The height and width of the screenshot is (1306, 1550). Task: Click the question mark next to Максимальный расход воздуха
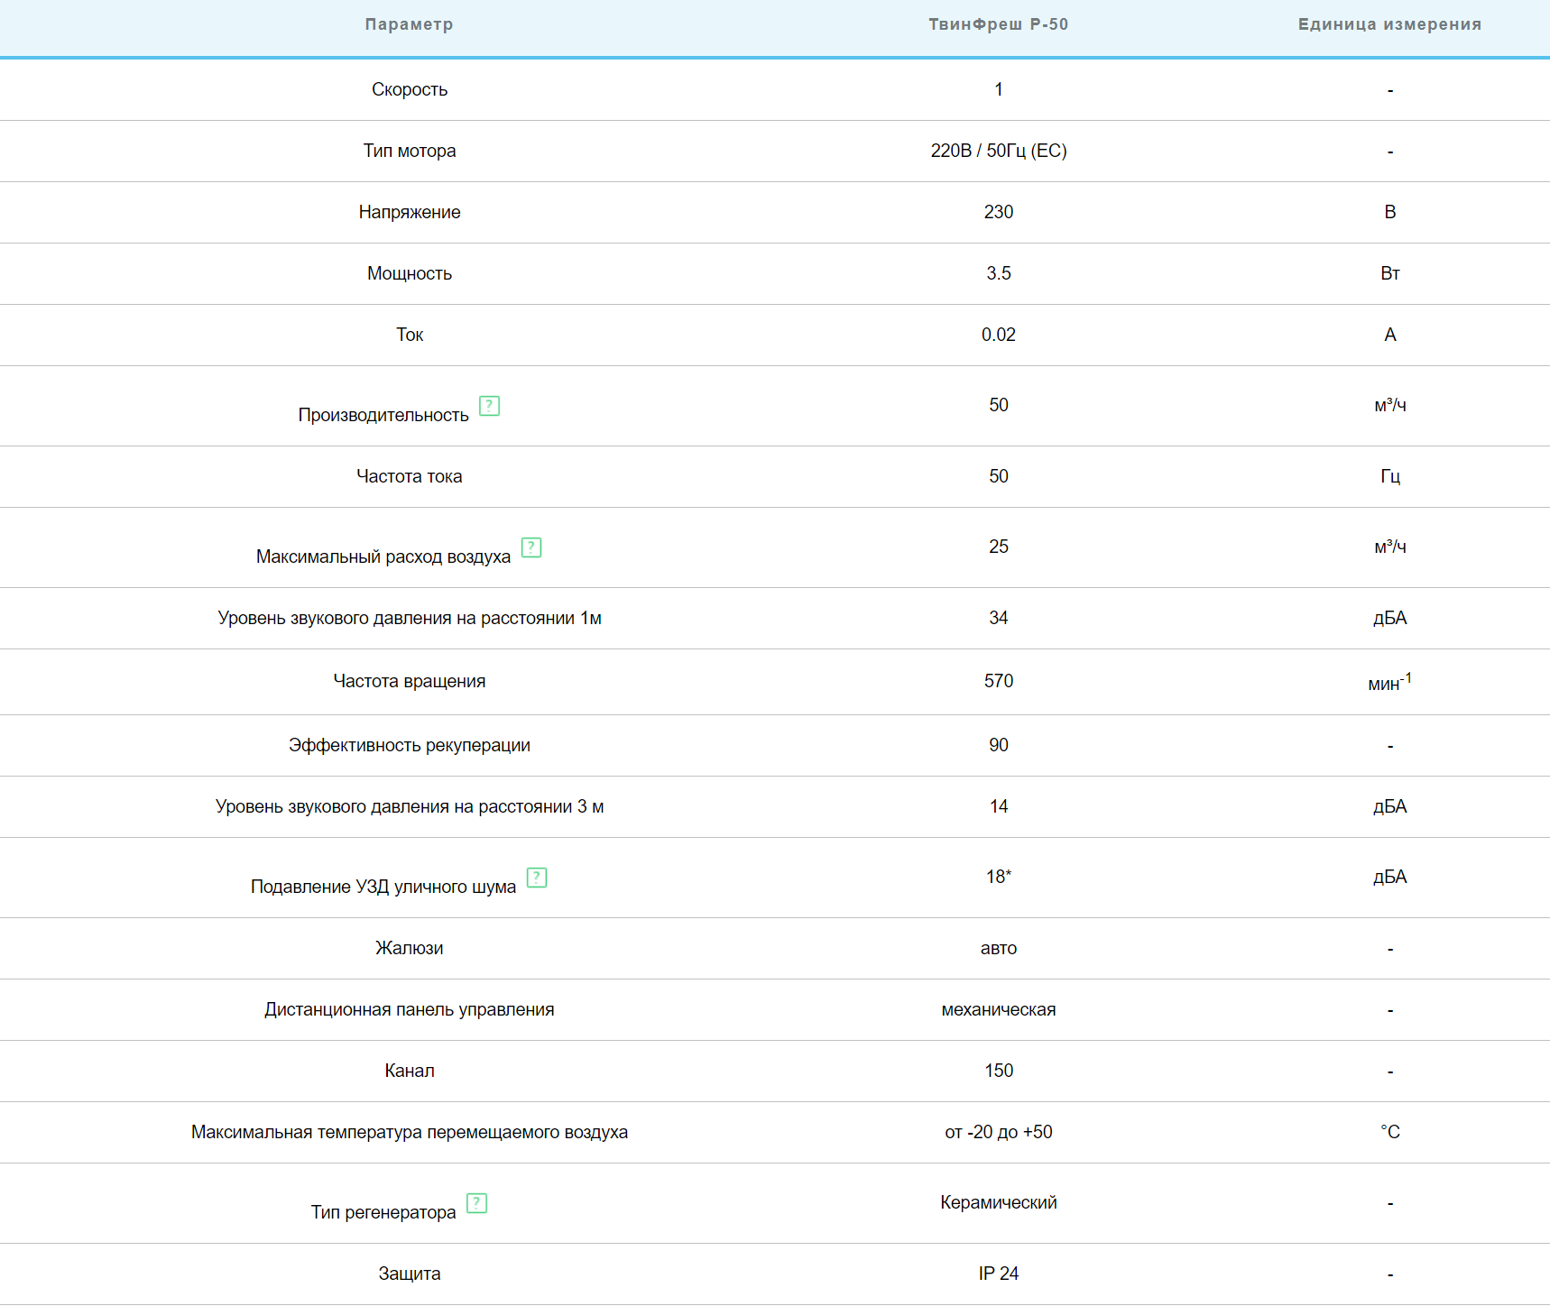pyautogui.click(x=531, y=547)
